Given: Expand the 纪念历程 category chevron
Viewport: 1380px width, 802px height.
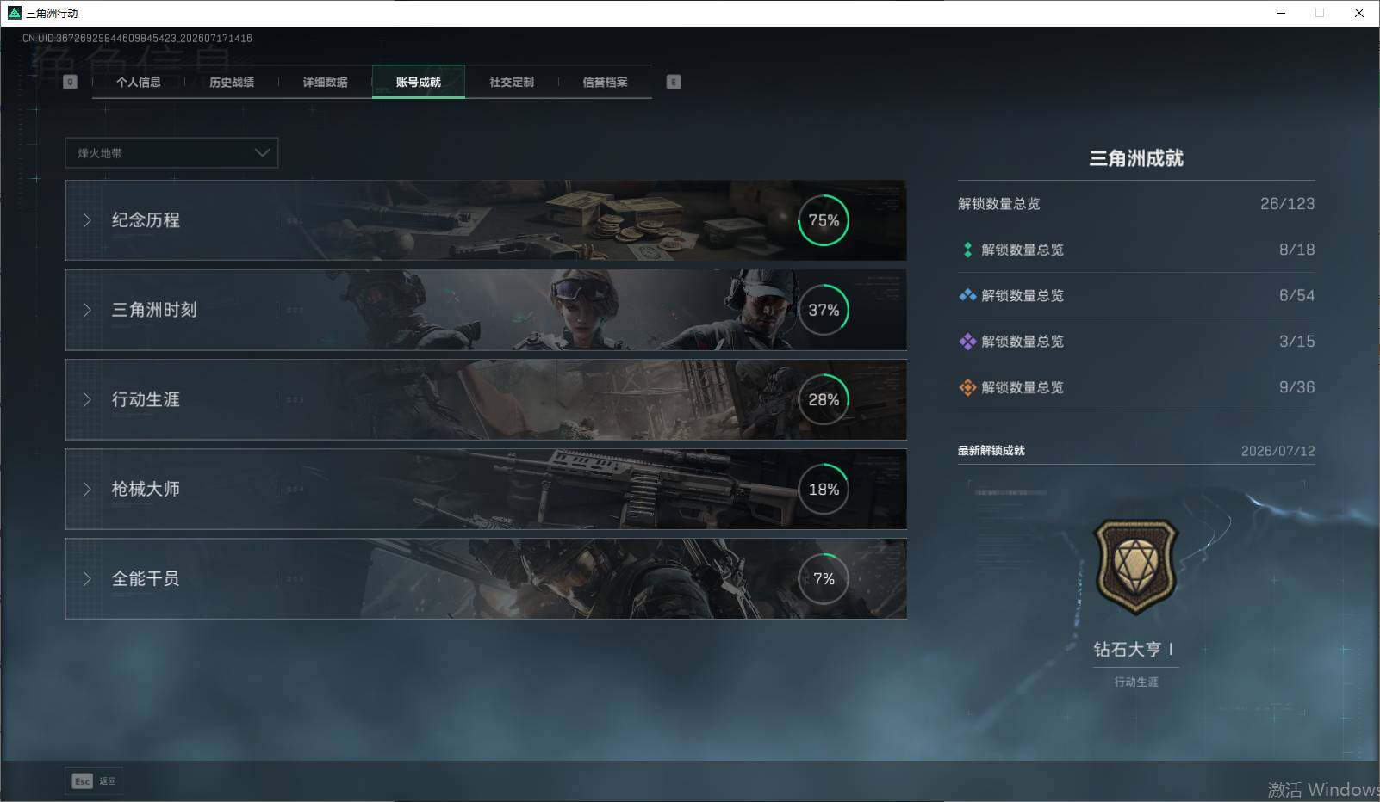Looking at the screenshot, I should (x=87, y=220).
